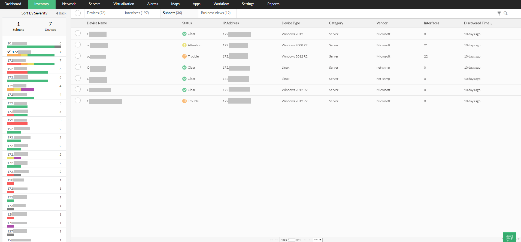Open the search magnifier icon
521x242 pixels.
tap(505, 13)
